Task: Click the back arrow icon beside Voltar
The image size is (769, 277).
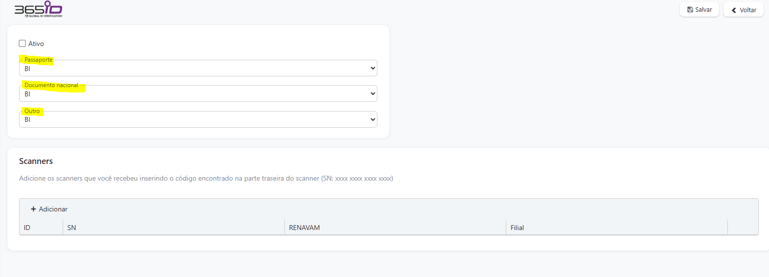Action: [x=734, y=10]
